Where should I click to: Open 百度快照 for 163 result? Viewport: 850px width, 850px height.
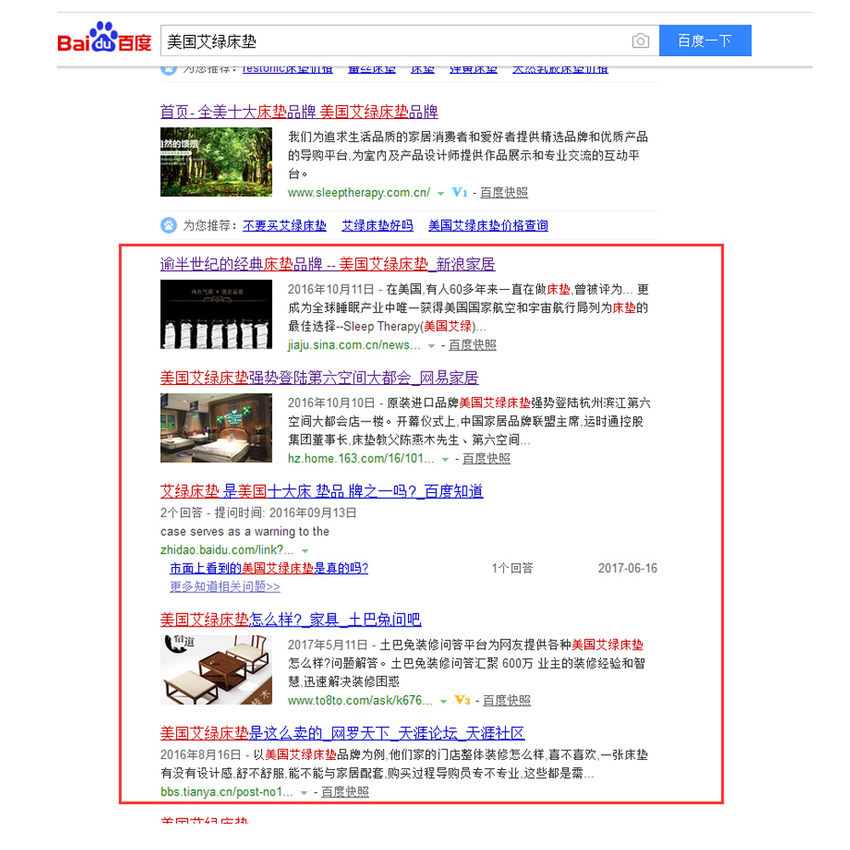486,459
